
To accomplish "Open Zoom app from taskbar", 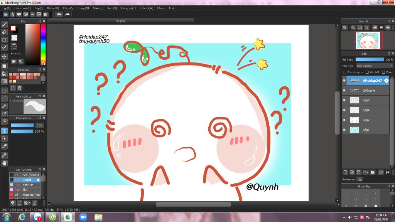I will [83, 217].
